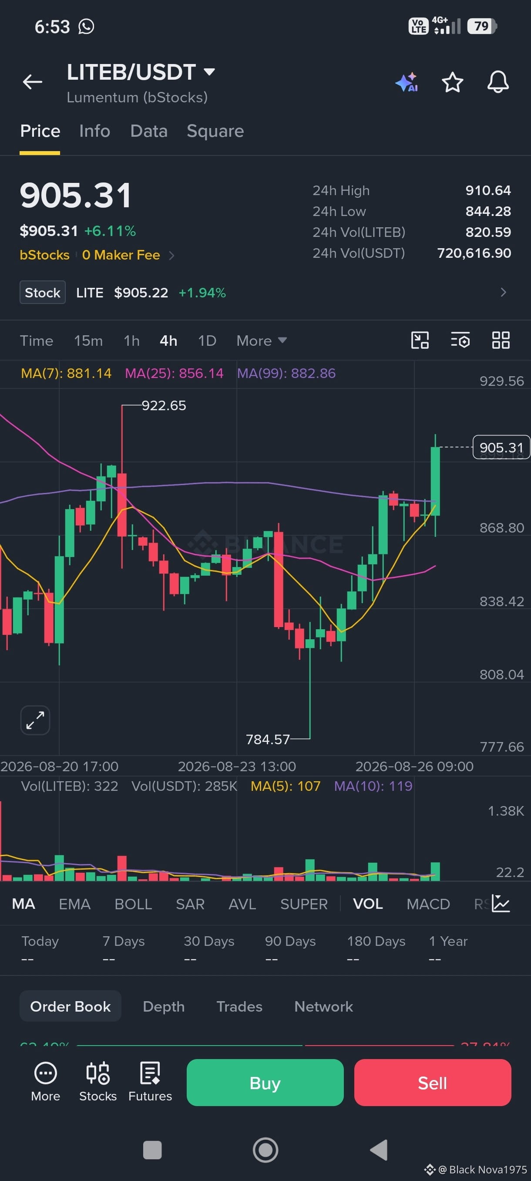Toggle the VOL sub-indicator
The width and height of the screenshot is (531, 1181).
pos(368,904)
